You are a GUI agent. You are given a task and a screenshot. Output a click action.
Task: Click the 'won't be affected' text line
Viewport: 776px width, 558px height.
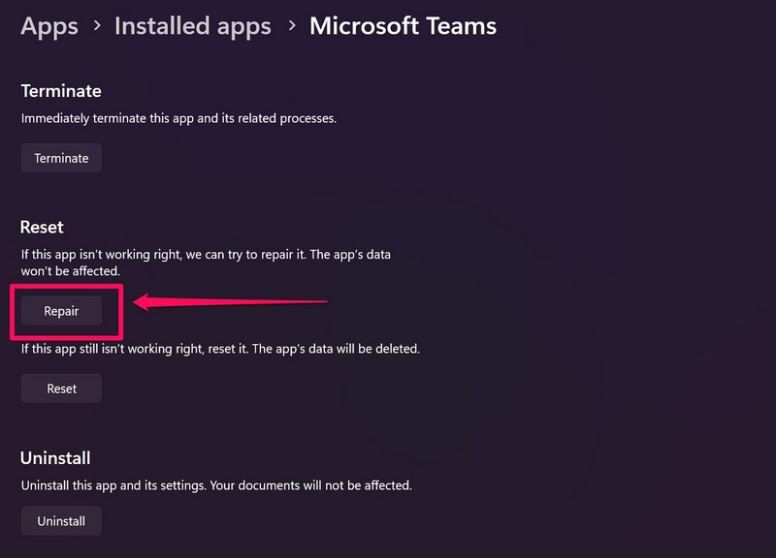point(70,271)
